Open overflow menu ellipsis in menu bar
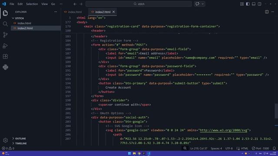The width and height of the screenshot is (278, 156). pyautogui.click(x=61, y=4)
